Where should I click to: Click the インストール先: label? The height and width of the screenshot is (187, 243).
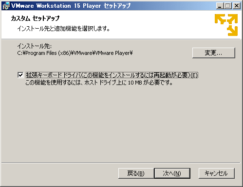35,46
